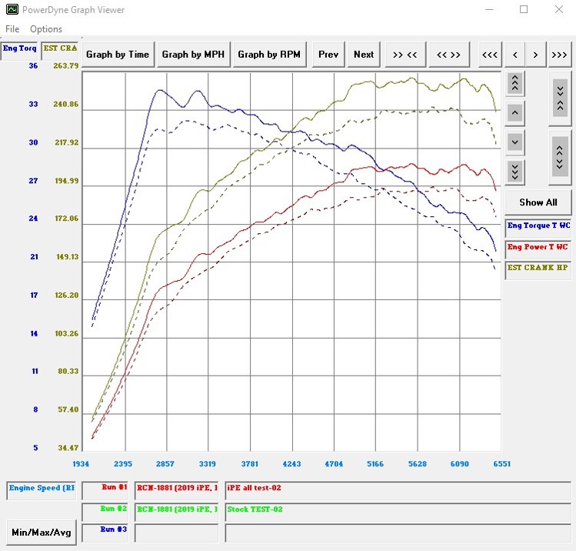The width and height of the screenshot is (576, 551).
Task: Click the triple down-chevron scroll button
Action: (515, 170)
